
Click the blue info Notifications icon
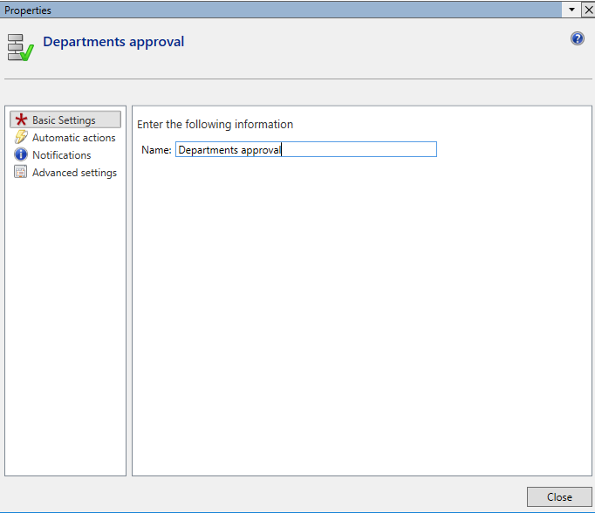(21, 155)
